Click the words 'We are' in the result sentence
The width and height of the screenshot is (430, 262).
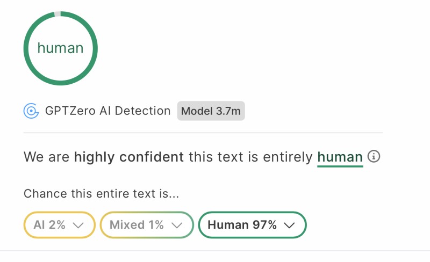(x=47, y=157)
